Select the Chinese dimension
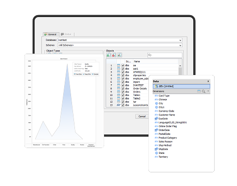The width and height of the screenshot is (237, 186). (x=163, y=99)
